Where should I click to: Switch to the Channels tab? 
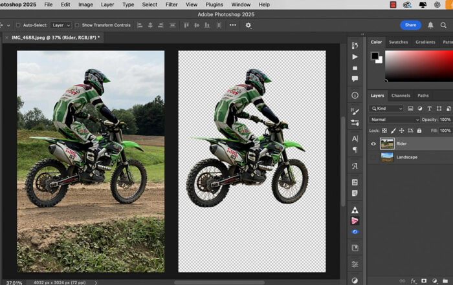[x=401, y=96]
